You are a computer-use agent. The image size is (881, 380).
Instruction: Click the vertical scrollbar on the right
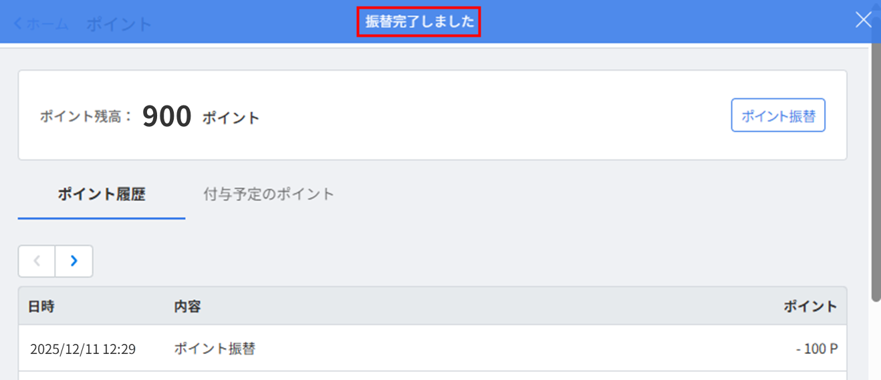point(875,167)
